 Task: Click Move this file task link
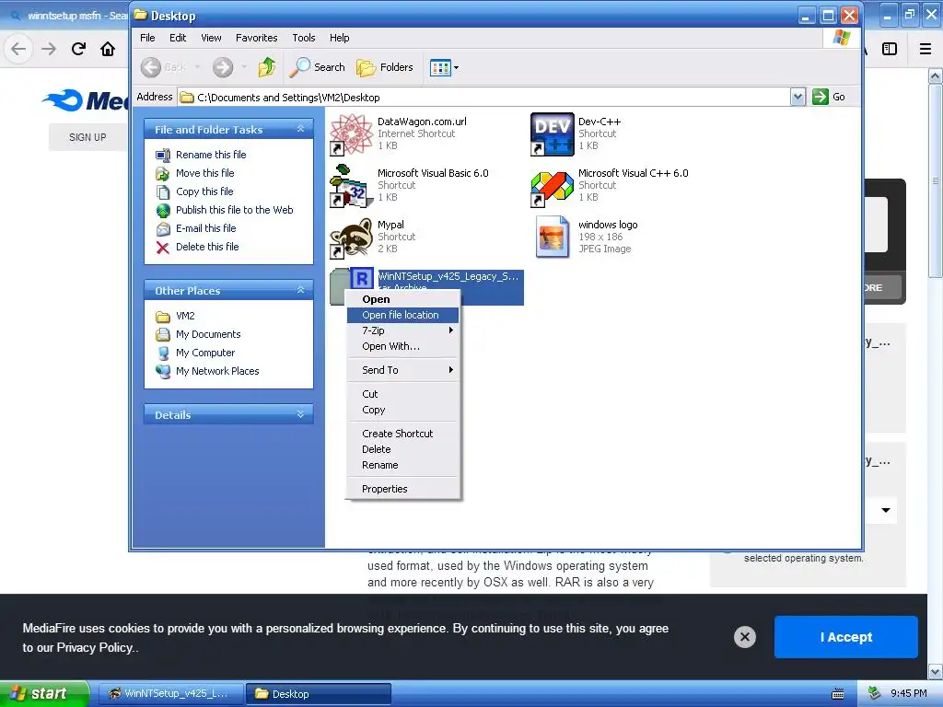[x=205, y=173]
